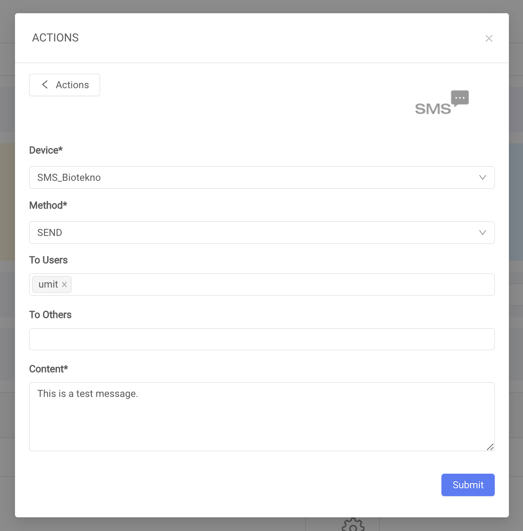Click into the To Others input field
The width and height of the screenshot is (523, 531).
[261, 339]
